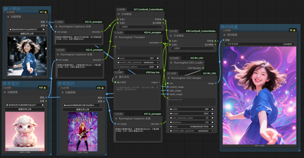The height and width of the screenshot is (158, 304).
Task: Click the Translator prompt text area
Action: tap(138, 50)
